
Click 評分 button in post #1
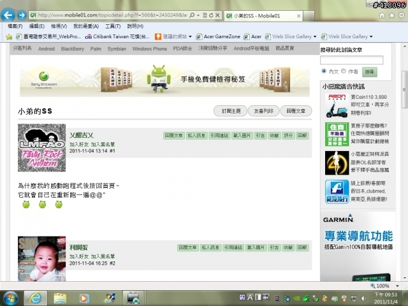click(x=288, y=136)
